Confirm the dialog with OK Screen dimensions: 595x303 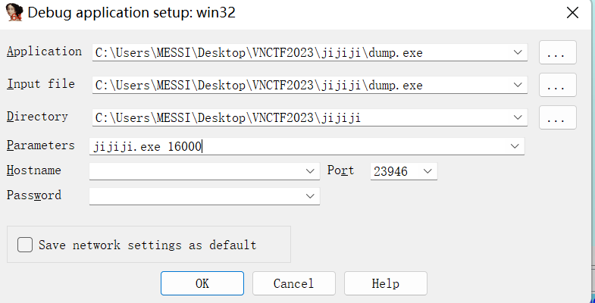(x=202, y=283)
